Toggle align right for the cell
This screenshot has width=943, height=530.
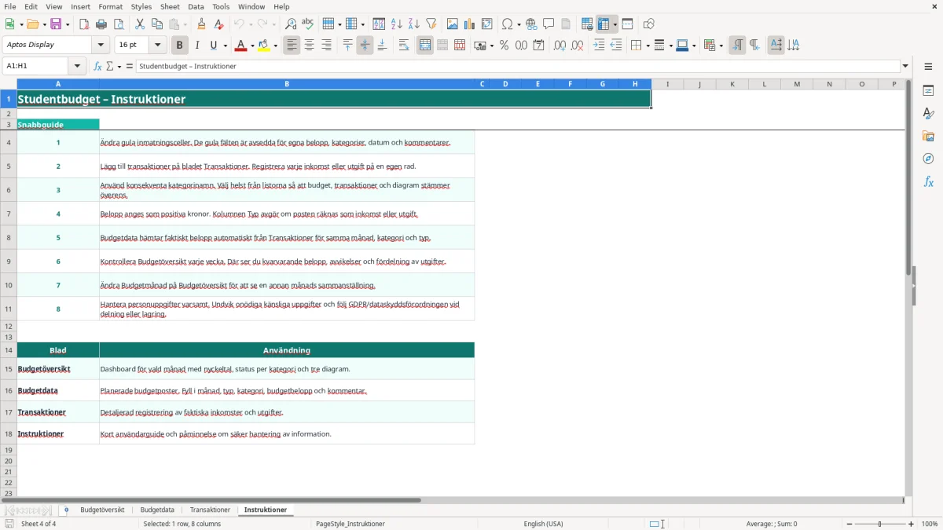pos(326,46)
